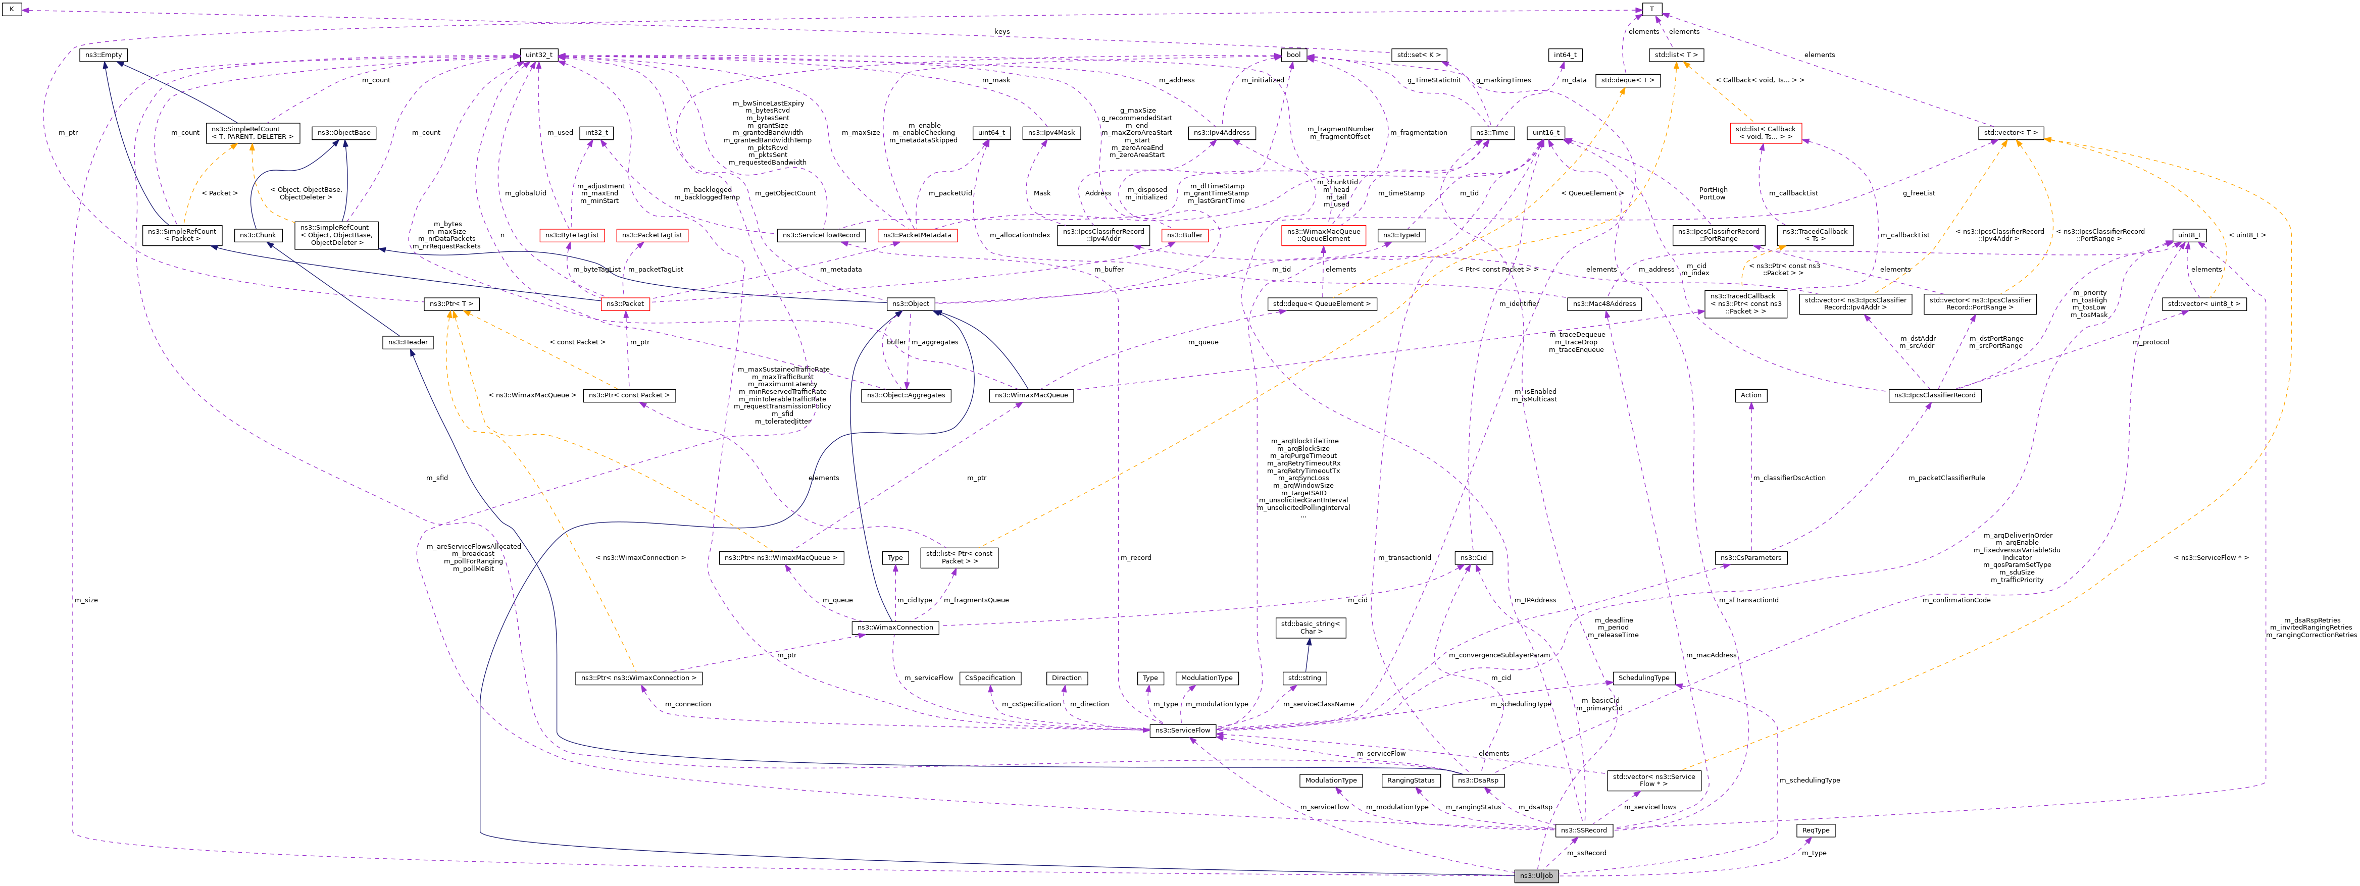Open the ns3::Object class node
2360x886 pixels.
coord(911,303)
